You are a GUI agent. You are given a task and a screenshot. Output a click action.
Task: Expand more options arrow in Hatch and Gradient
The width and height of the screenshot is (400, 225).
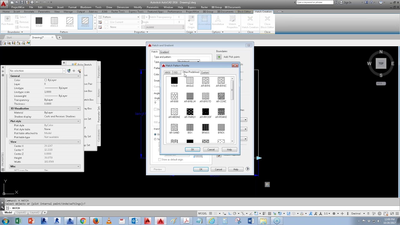pyautogui.click(x=247, y=169)
